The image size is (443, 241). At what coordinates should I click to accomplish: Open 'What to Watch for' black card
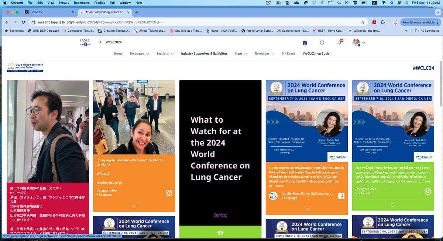(x=220, y=153)
